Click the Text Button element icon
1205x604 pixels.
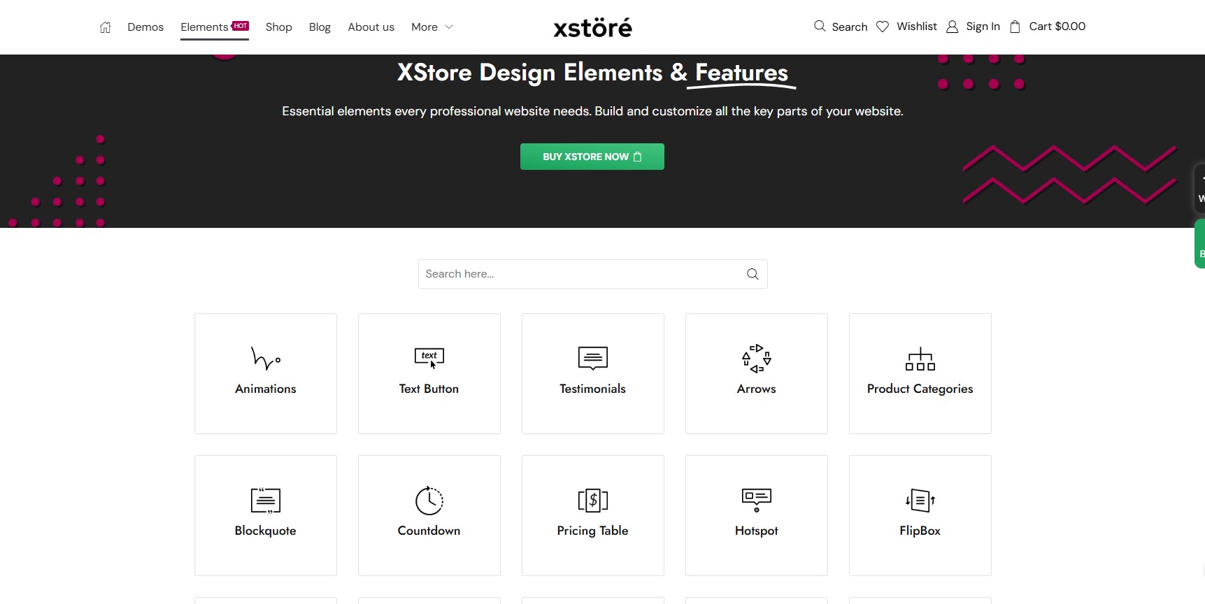click(x=429, y=358)
